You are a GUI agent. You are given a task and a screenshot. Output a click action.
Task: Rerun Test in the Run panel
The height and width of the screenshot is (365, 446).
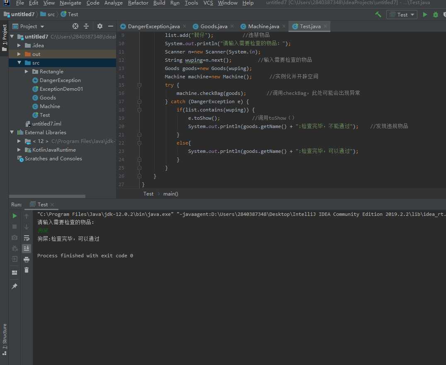(15, 216)
